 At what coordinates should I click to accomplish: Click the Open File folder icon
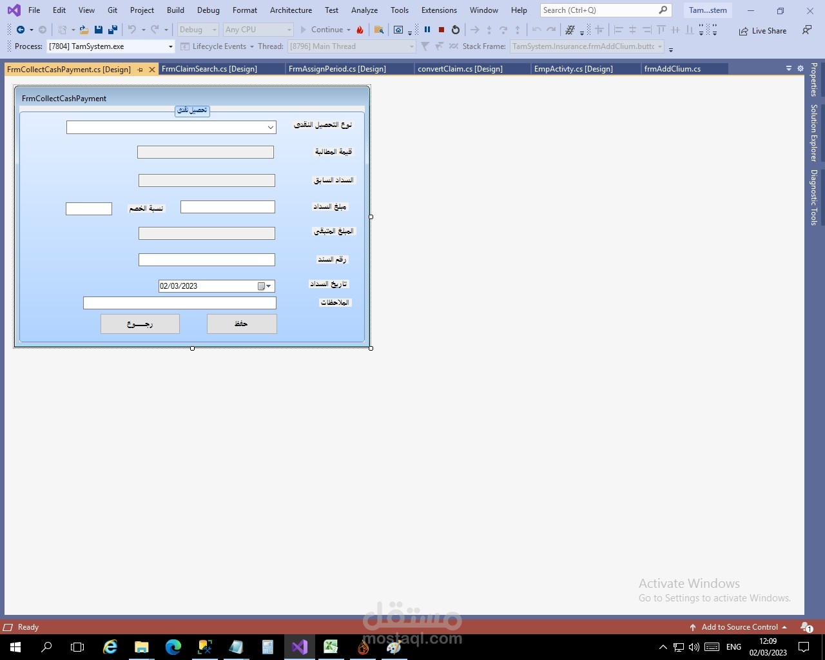tap(84, 30)
